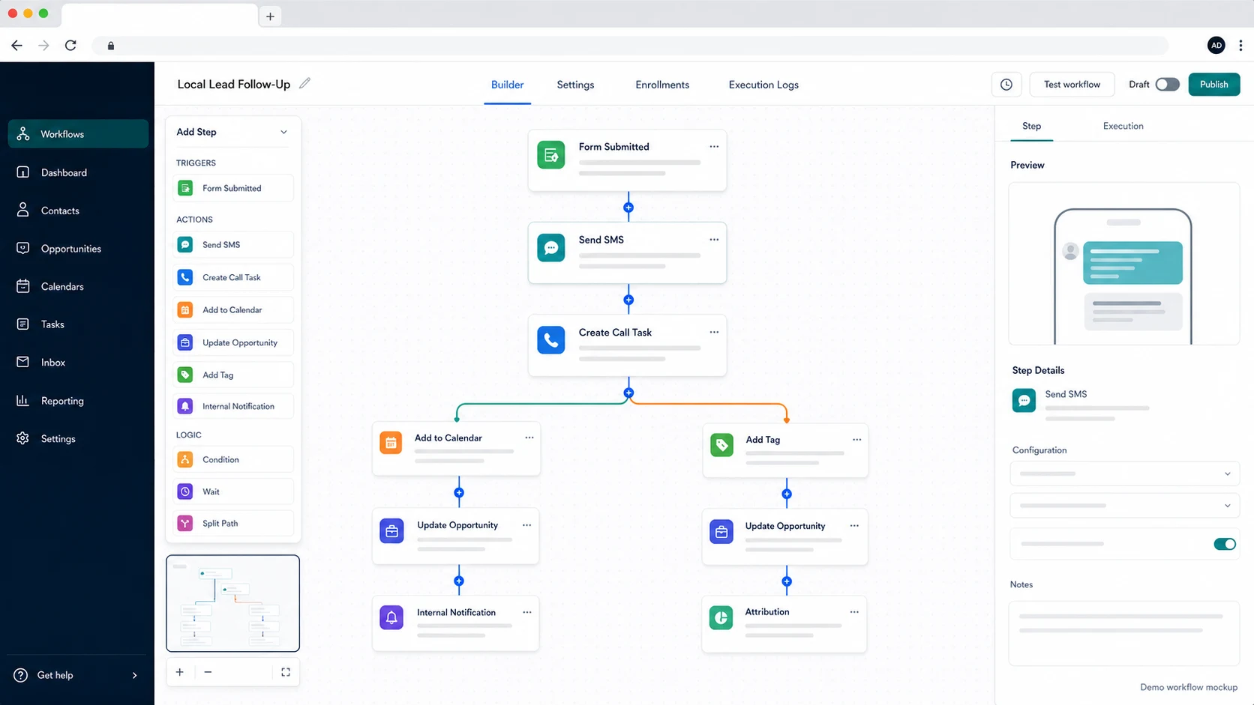The image size is (1254, 705).
Task: Click the Internal Notification bell icon in Add Step panel
Action: [185, 406]
